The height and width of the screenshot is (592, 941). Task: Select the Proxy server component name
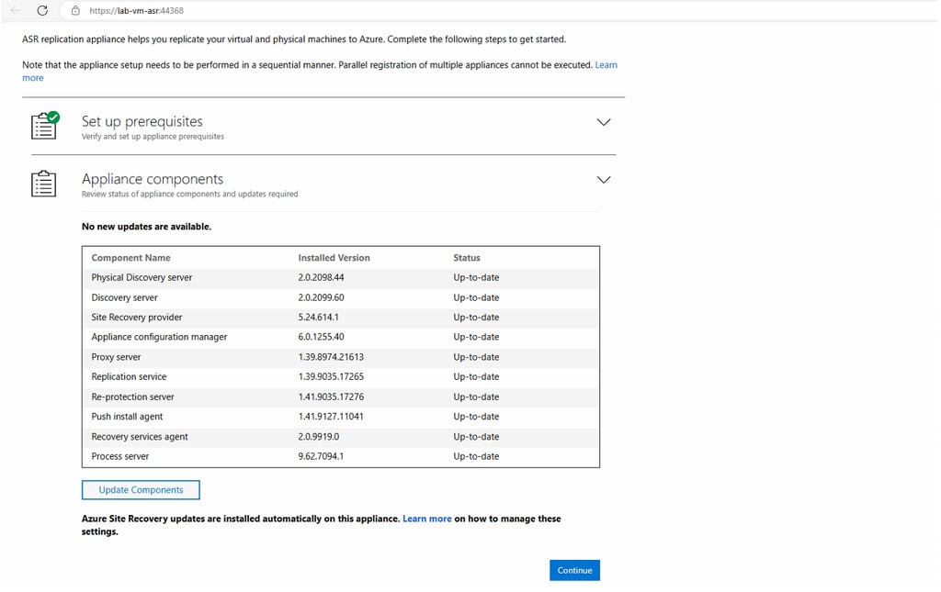(116, 357)
